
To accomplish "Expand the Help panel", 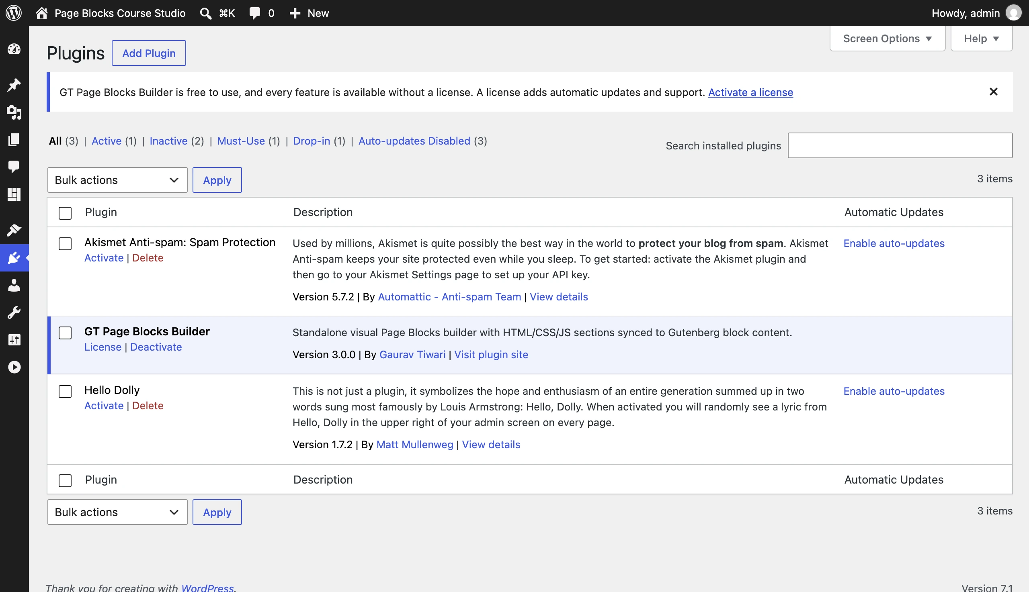I will click(982, 39).
